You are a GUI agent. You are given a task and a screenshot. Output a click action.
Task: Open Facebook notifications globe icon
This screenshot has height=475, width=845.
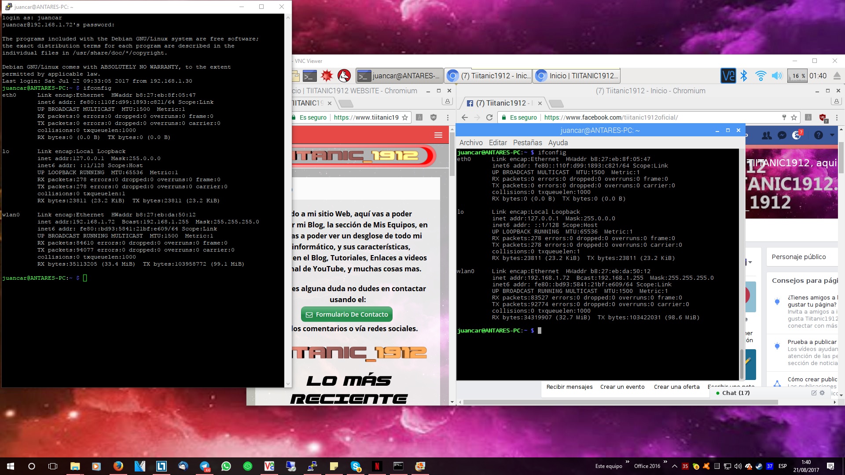[x=797, y=135]
